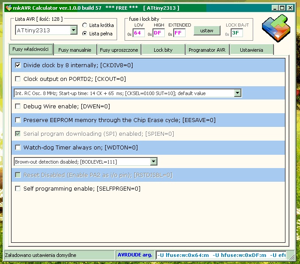Screen dimensions: 300x264
Task: Enable Watch-dog Timer always on checkbox
Action: [x=18, y=147]
